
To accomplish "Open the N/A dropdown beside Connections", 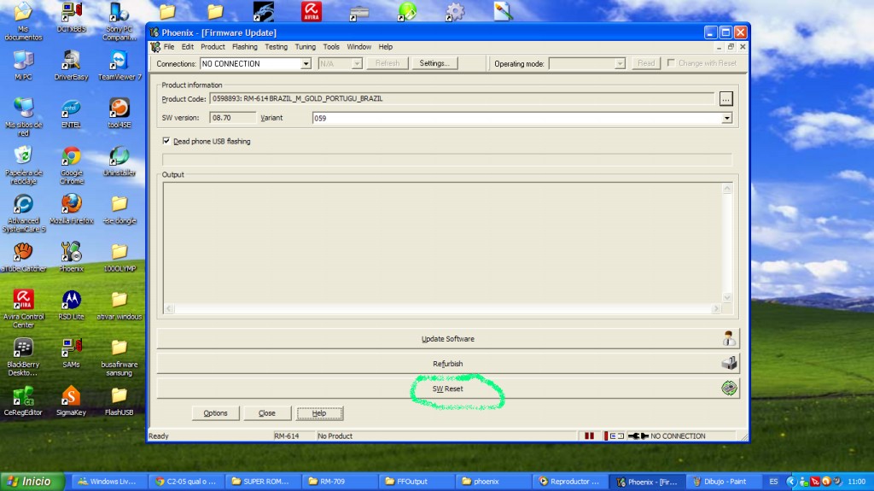I will click(x=357, y=63).
